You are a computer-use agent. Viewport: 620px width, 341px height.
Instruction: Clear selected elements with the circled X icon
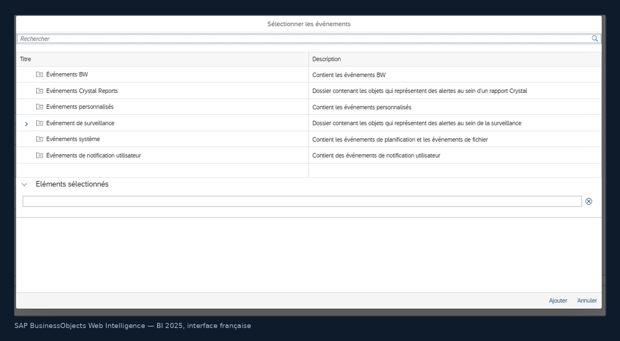tap(589, 201)
